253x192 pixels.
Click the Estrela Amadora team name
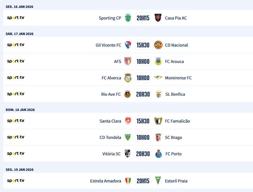[106, 181]
